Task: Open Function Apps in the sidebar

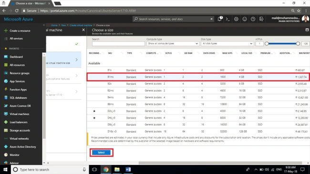Action: pyautogui.click(x=18, y=90)
